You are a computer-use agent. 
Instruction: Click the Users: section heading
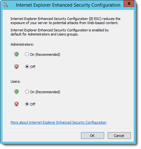[16, 81]
